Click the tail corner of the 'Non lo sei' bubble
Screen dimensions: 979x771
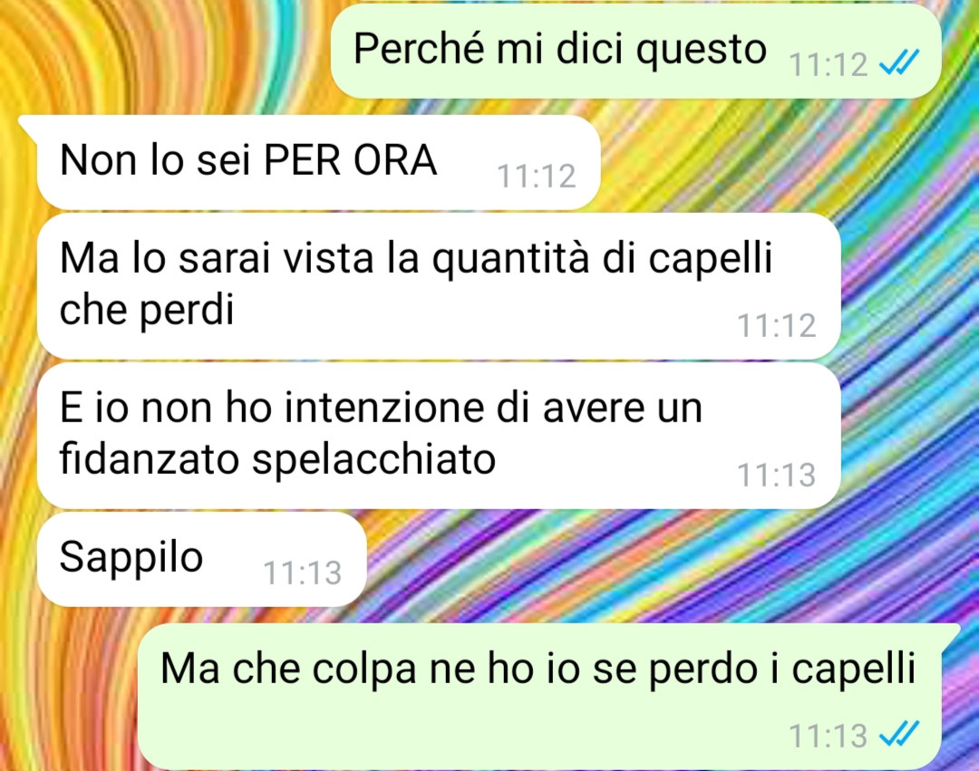(x=29, y=125)
